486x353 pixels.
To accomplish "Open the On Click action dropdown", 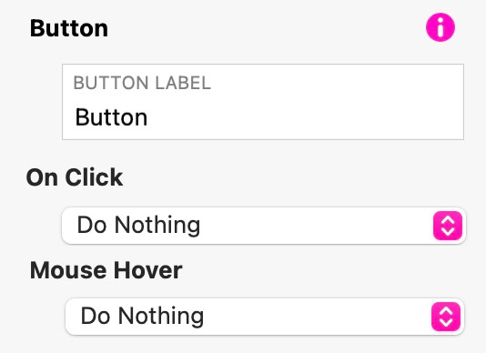I will 264,226.
